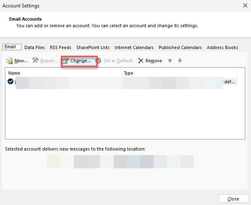
Task: Click the Set as Default checkmark icon
Action: click(x=99, y=61)
